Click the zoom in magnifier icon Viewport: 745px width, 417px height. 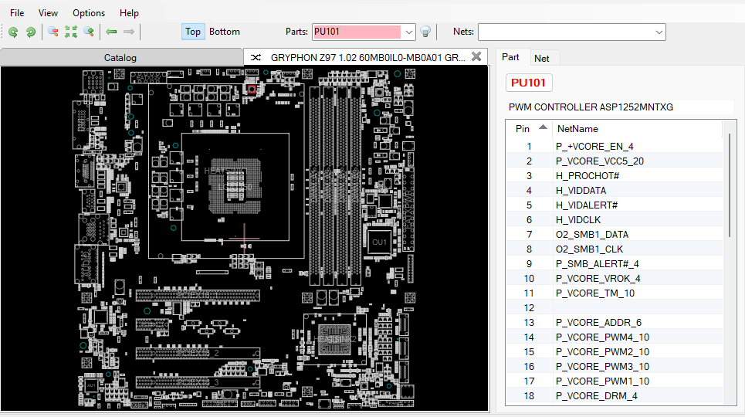pos(89,32)
